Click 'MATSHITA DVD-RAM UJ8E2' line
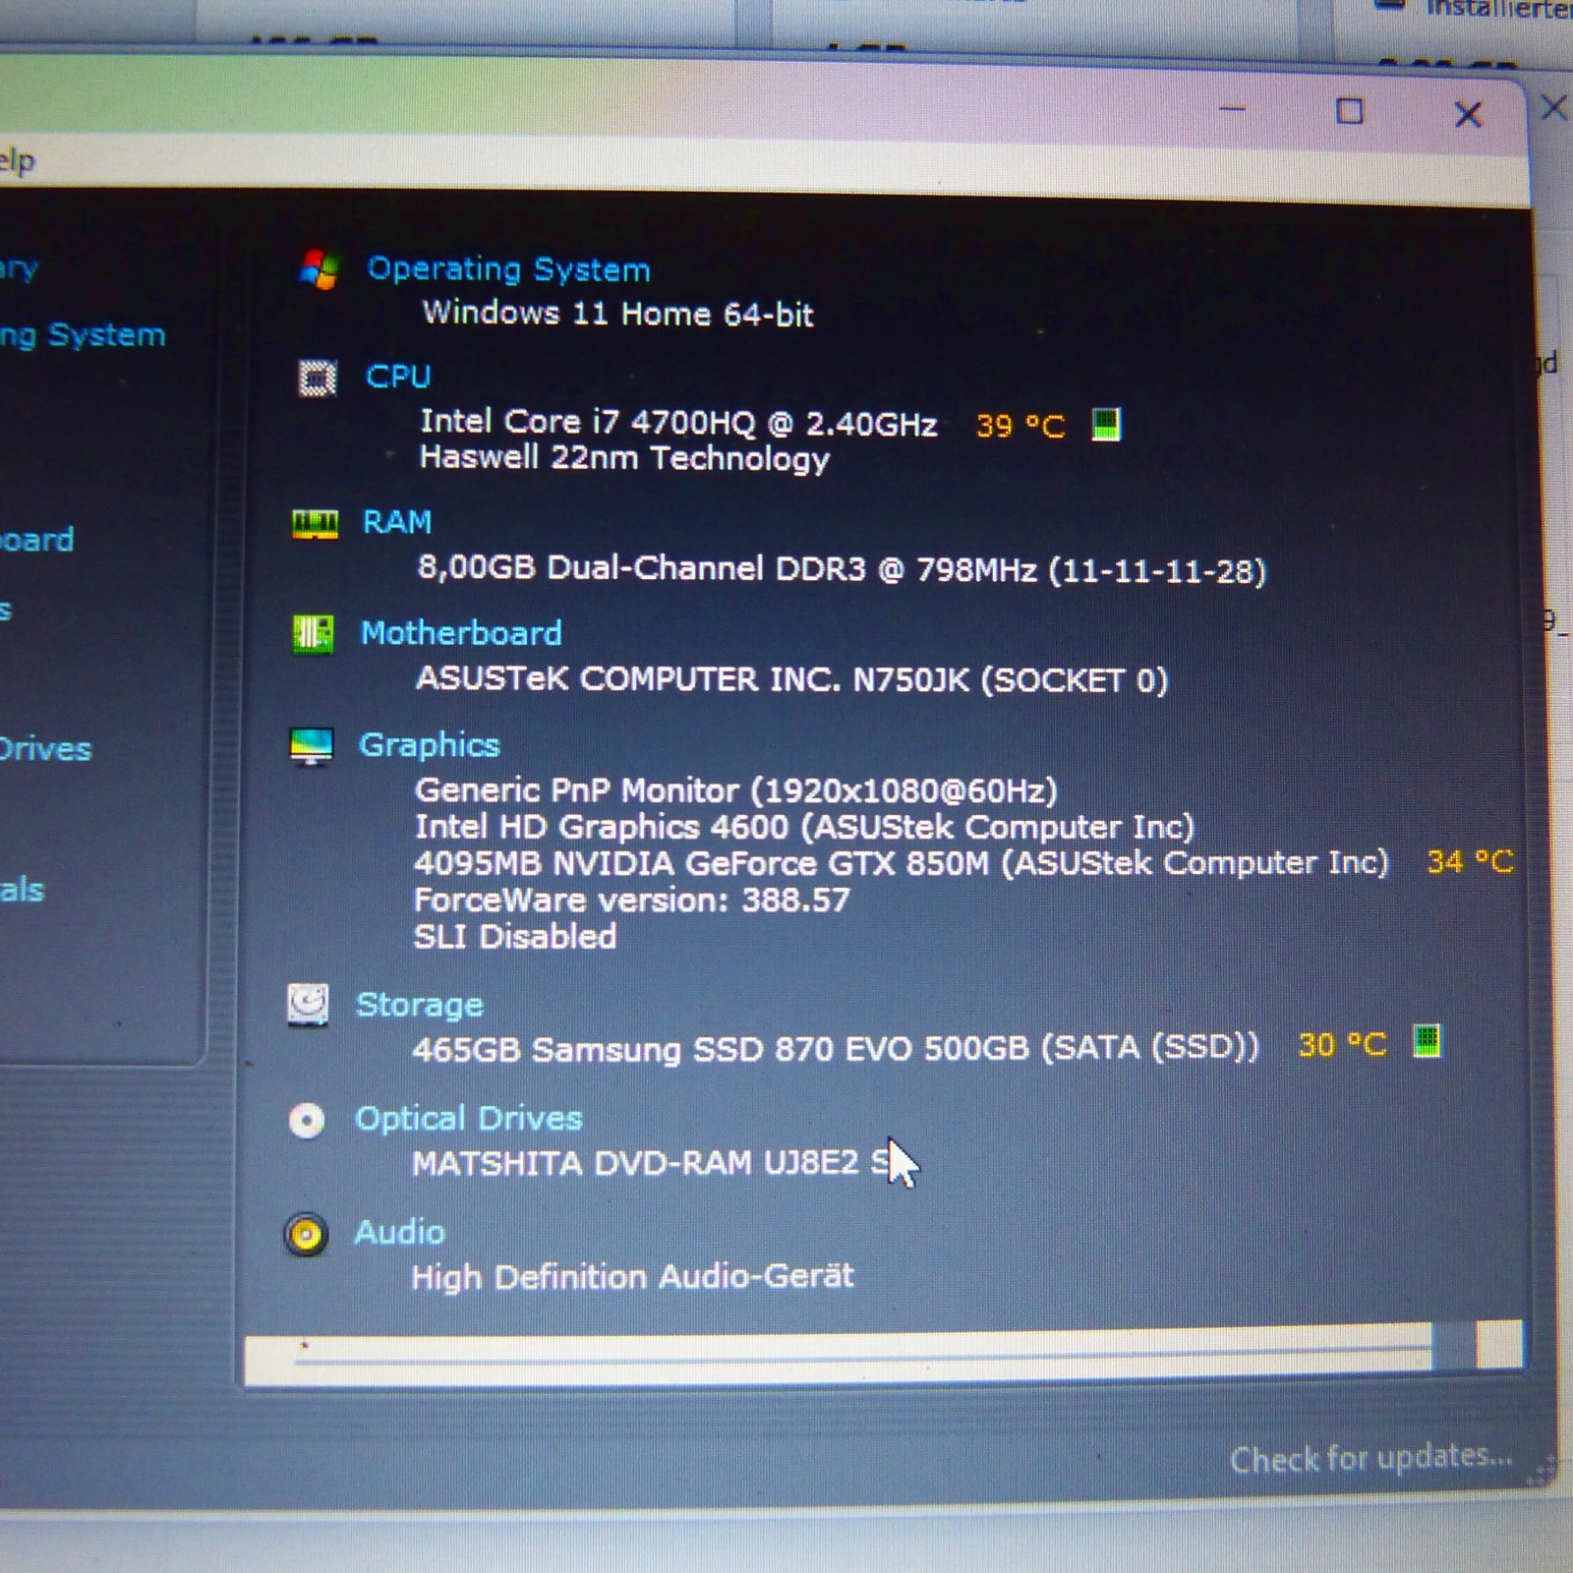The height and width of the screenshot is (1573, 1573). (651, 1163)
